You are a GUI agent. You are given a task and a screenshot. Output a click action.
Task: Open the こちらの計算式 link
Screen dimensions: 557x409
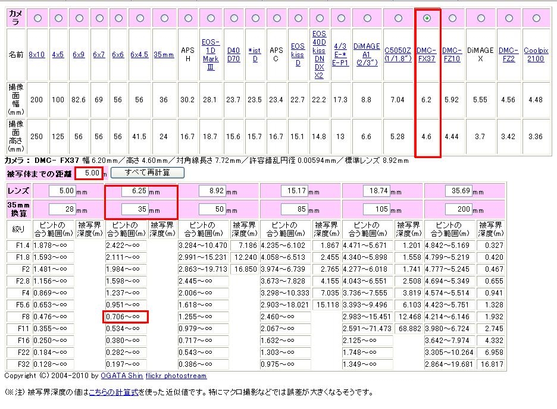click(x=114, y=392)
